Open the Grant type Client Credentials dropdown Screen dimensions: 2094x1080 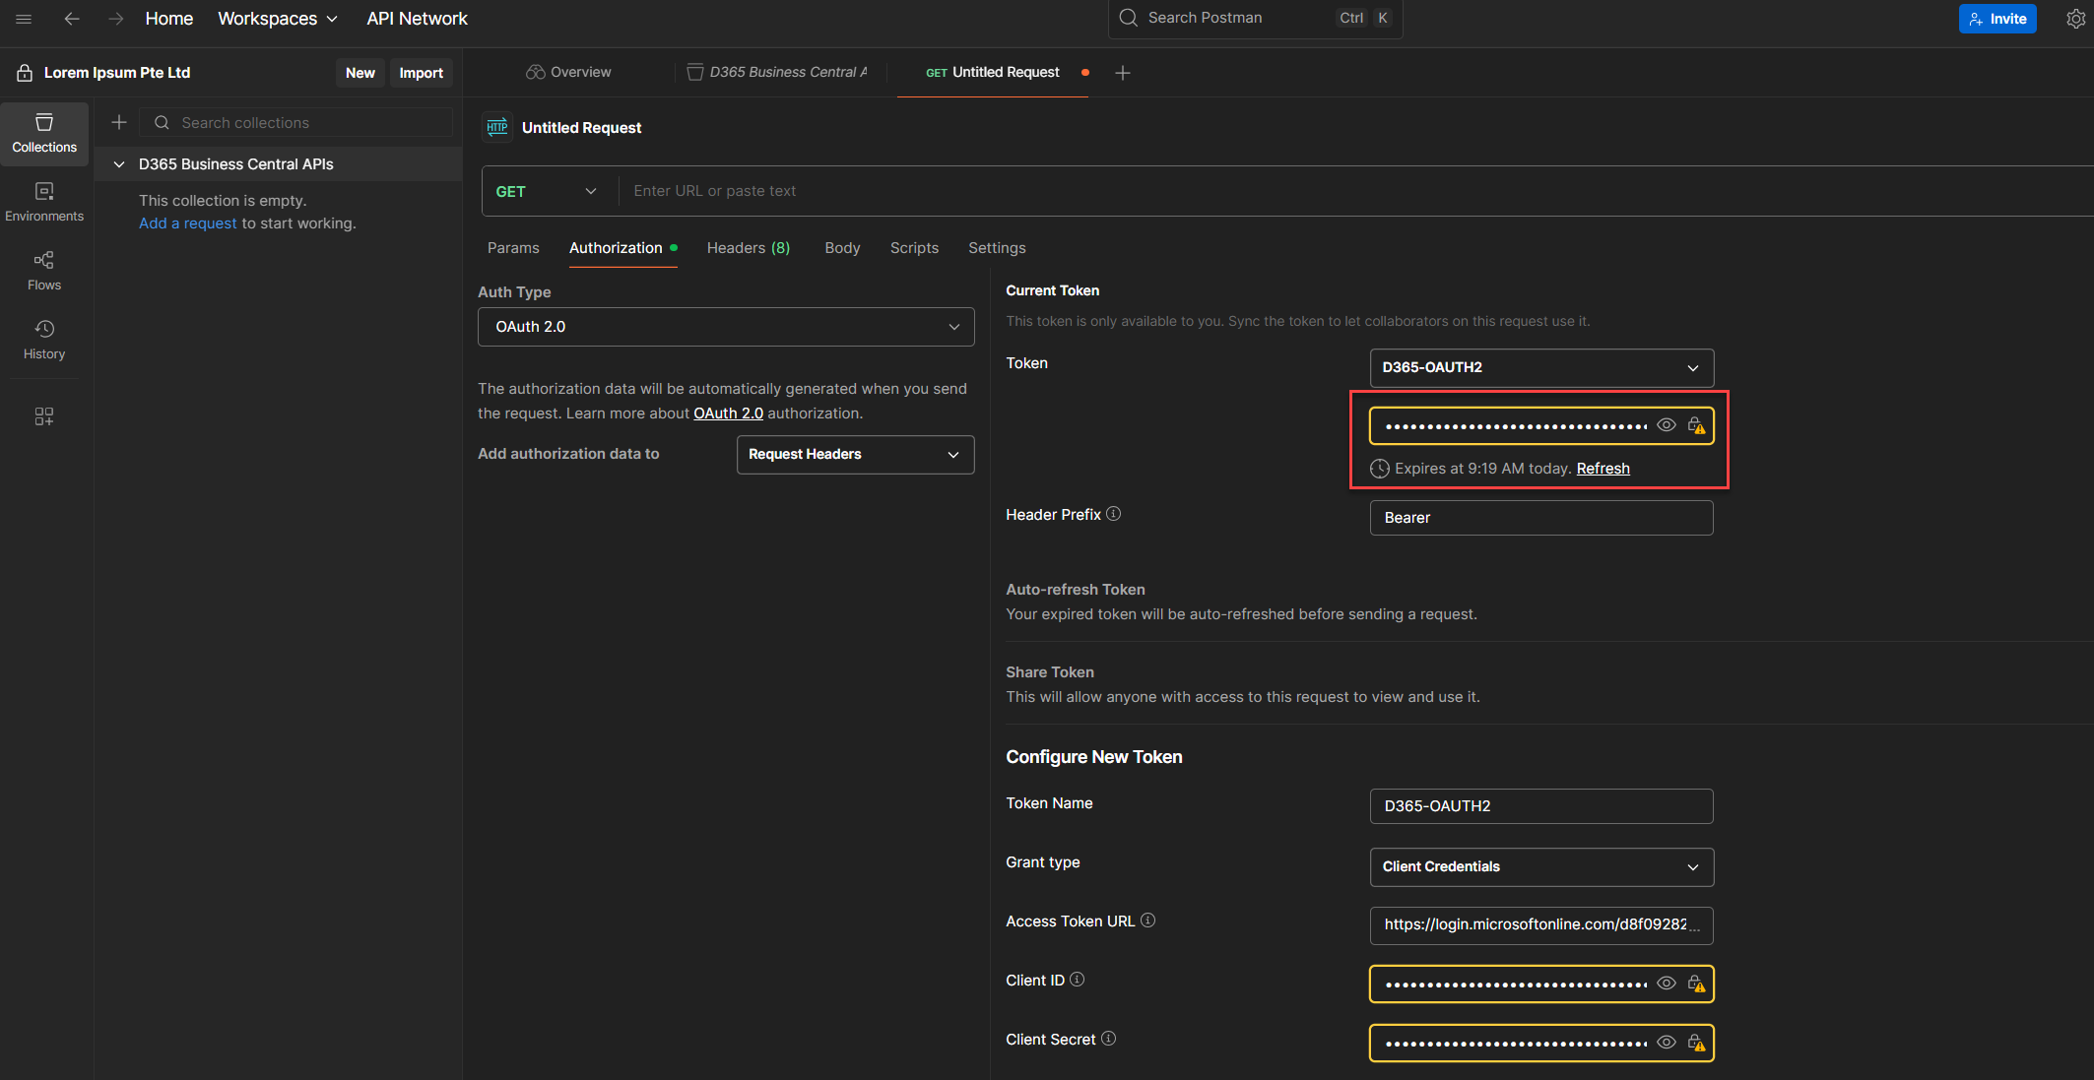point(1540,866)
